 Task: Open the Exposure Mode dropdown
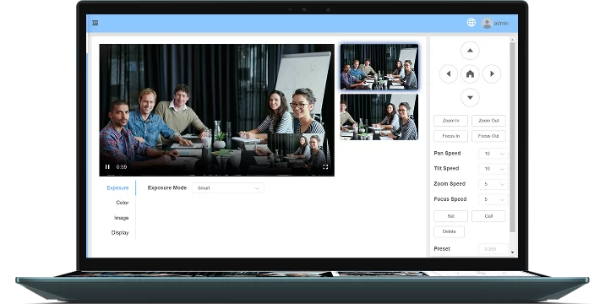click(228, 188)
